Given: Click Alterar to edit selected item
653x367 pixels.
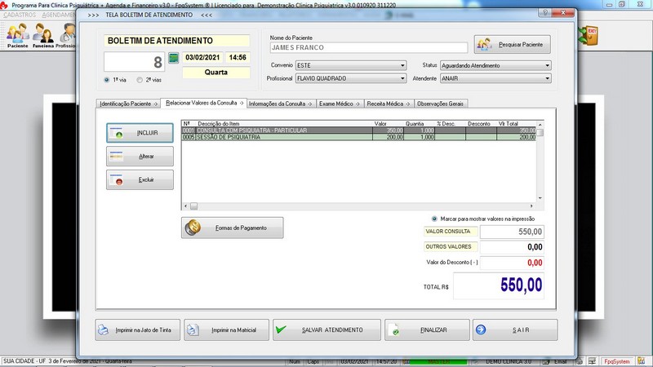Looking at the screenshot, I should tap(140, 156).
